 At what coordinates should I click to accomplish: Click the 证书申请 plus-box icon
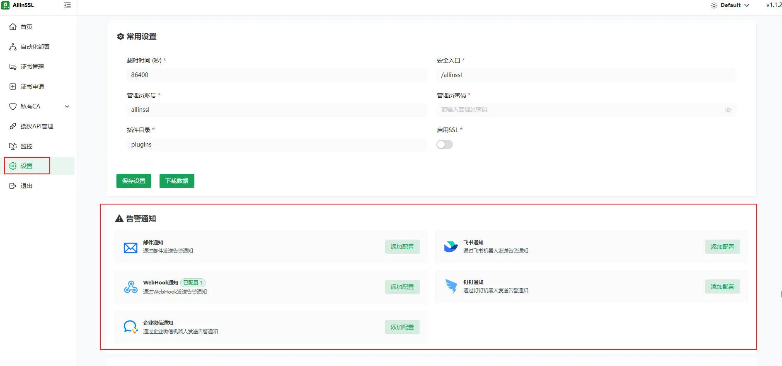pos(13,87)
